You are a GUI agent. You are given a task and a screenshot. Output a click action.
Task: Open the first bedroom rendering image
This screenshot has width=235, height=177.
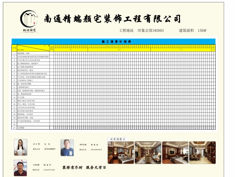point(121,152)
